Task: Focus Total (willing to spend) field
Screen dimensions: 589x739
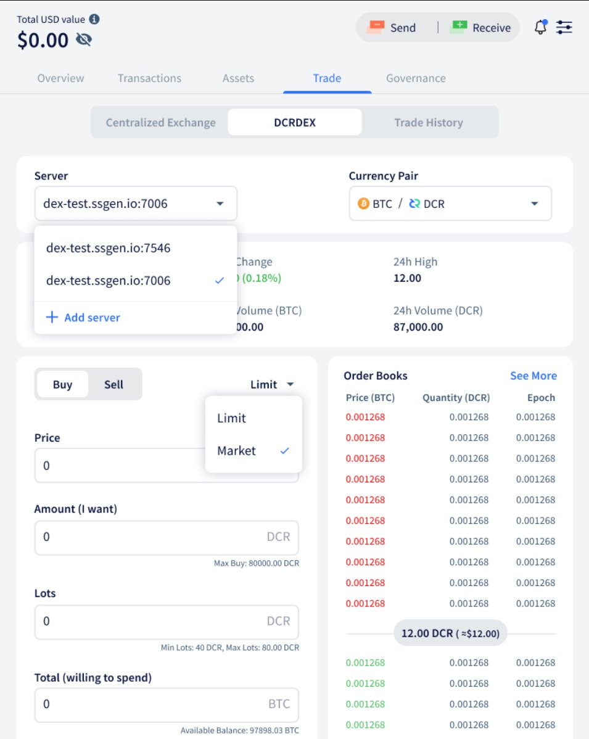Action: (167, 704)
